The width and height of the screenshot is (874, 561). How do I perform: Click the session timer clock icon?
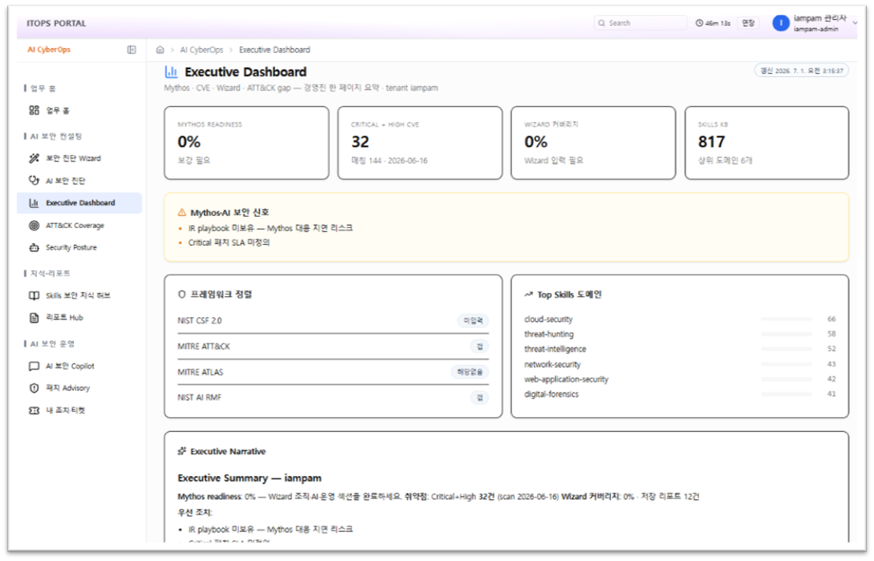[x=699, y=22]
